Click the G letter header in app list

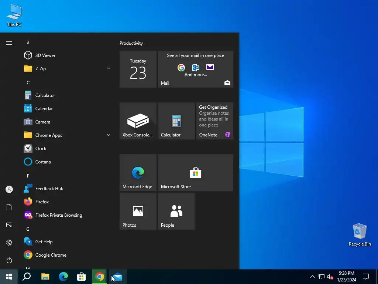click(x=28, y=229)
